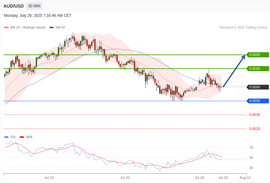Click the 0.6600 green resistance price tag
The image size is (270, 183).
[x=258, y=55]
